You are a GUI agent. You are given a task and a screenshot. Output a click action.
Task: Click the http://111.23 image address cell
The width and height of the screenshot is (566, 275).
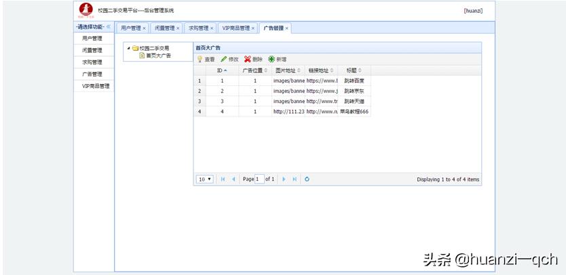point(288,112)
